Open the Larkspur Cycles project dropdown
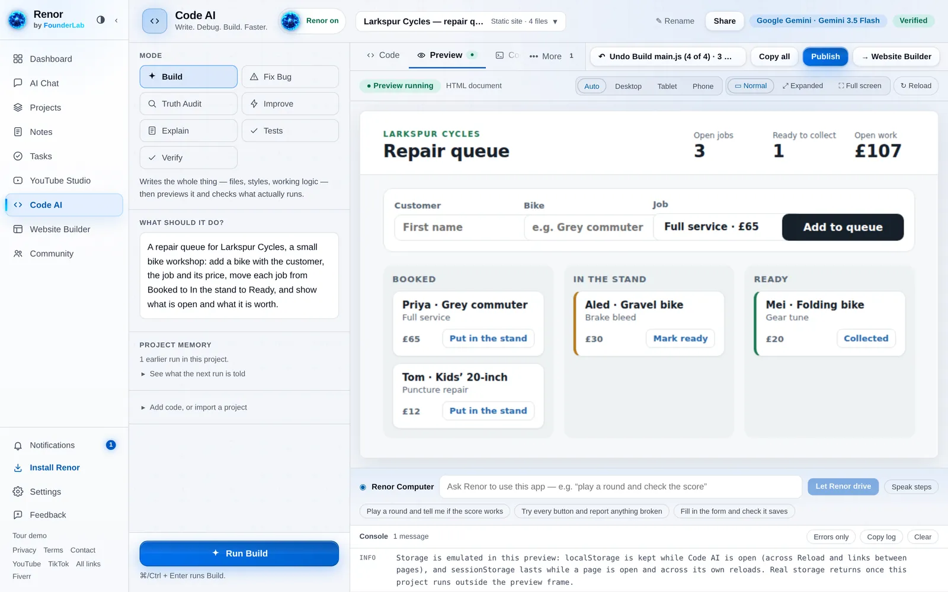948x592 pixels. point(460,21)
